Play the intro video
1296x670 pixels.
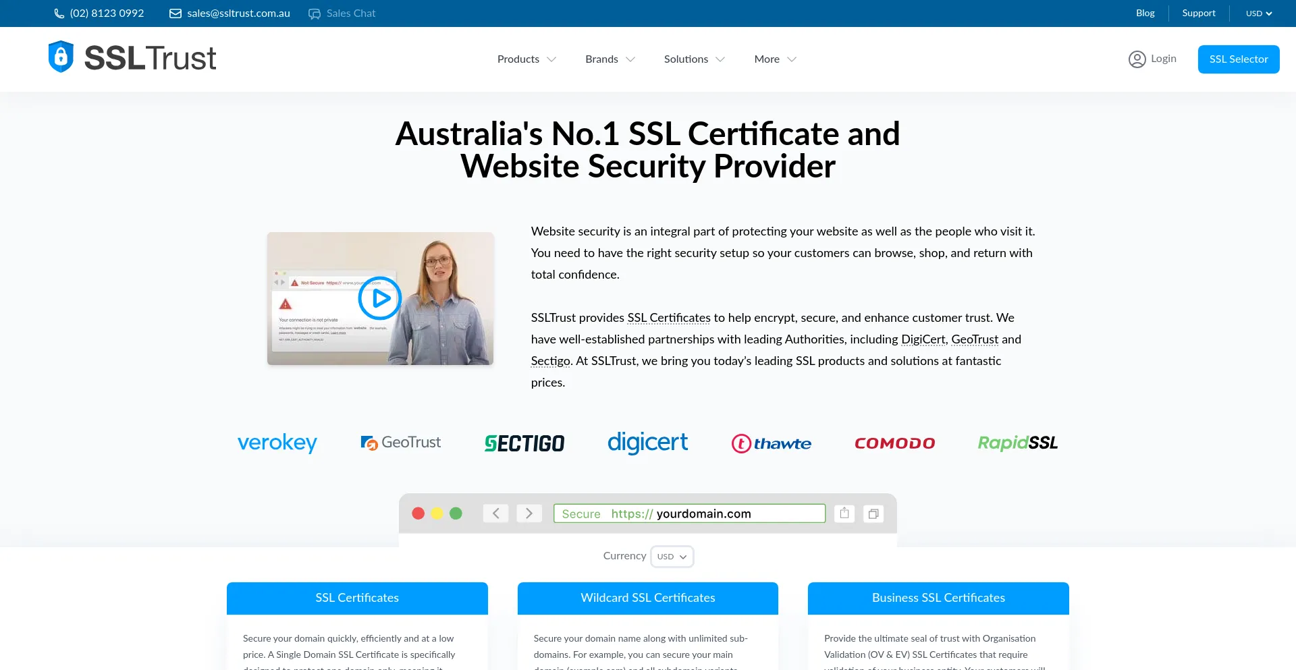click(380, 298)
